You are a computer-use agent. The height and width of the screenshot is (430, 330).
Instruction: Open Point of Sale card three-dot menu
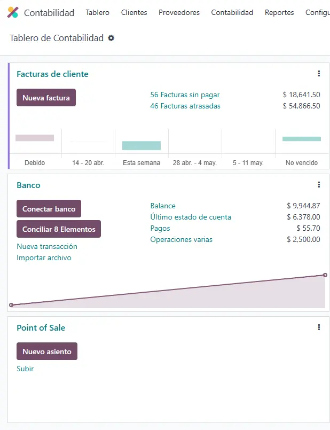click(319, 327)
